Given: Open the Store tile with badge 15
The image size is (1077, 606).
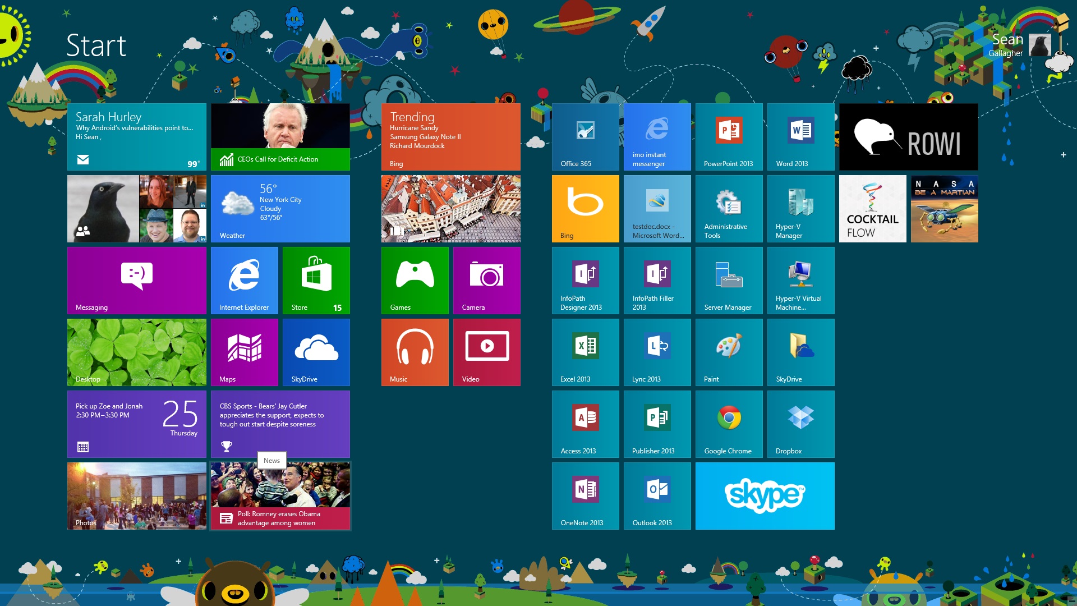Looking at the screenshot, I should 315,281.
